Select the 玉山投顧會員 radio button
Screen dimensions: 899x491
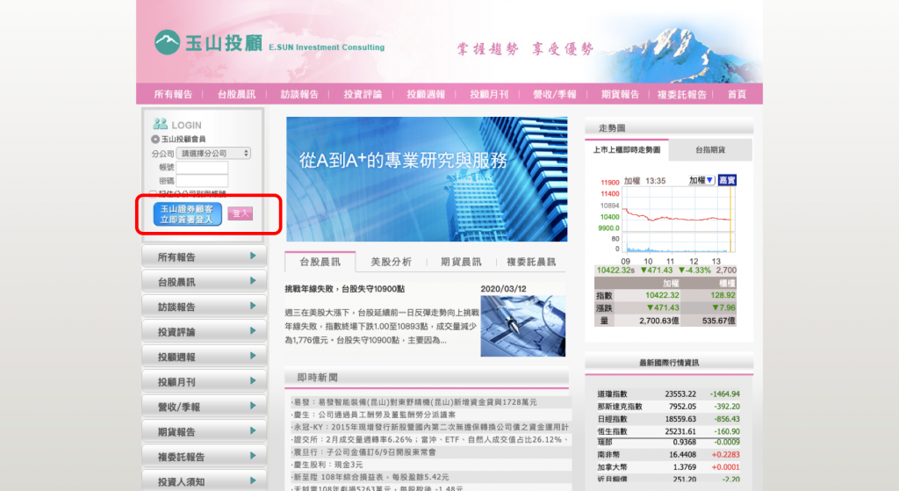pyautogui.click(x=155, y=139)
